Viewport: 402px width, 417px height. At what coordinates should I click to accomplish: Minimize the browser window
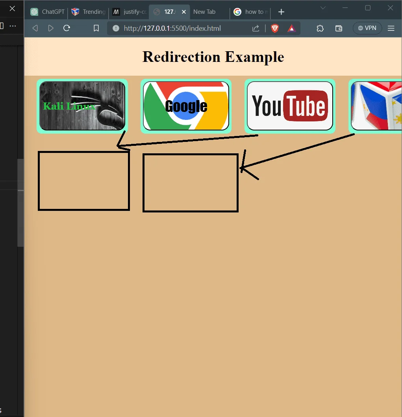[345, 8]
